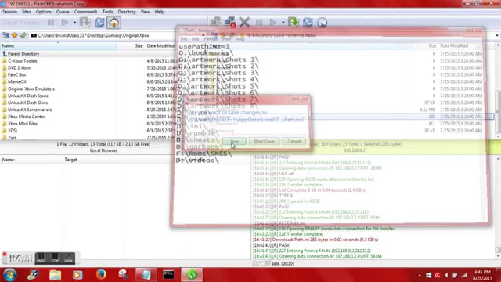Click the remote Abort X icon

tap(245, 22)
